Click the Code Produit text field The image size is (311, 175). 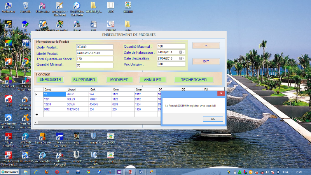(94, 47)
